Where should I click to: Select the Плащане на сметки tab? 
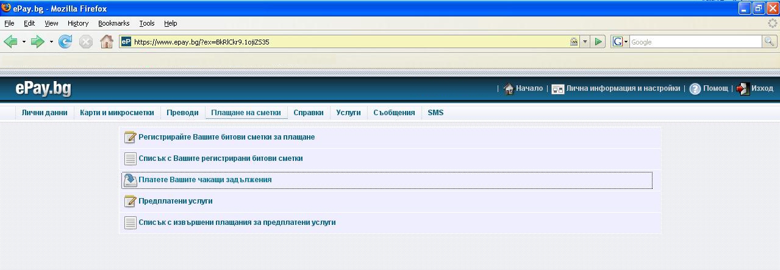(246, 113)
